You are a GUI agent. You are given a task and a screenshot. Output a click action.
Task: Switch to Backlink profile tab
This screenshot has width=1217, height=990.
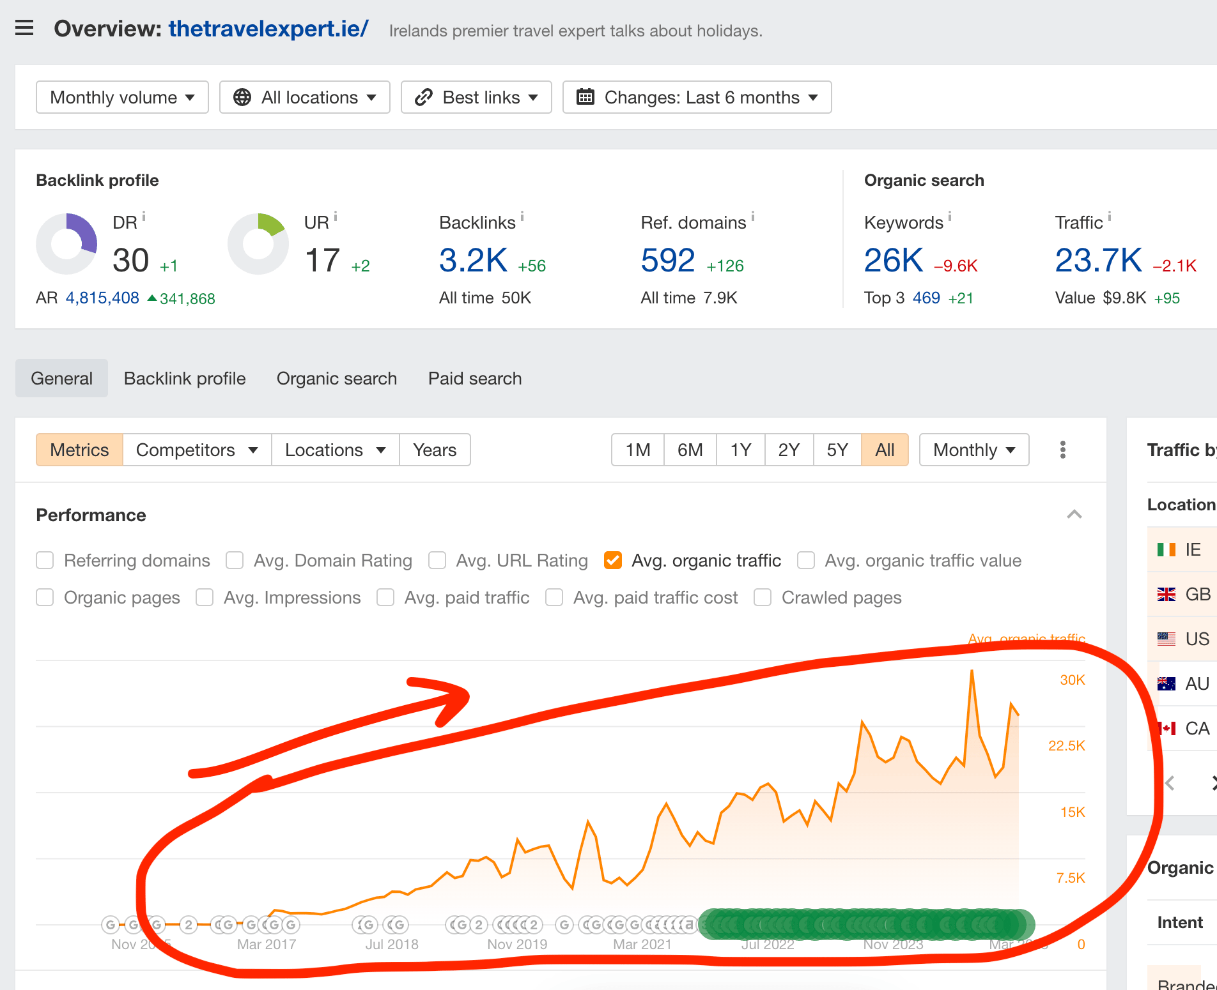[x=185, y=378]
